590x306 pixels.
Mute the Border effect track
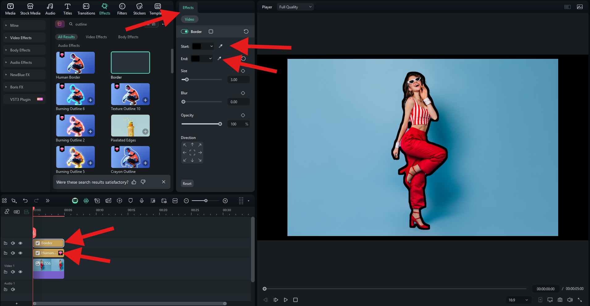(x=13, y=243)
